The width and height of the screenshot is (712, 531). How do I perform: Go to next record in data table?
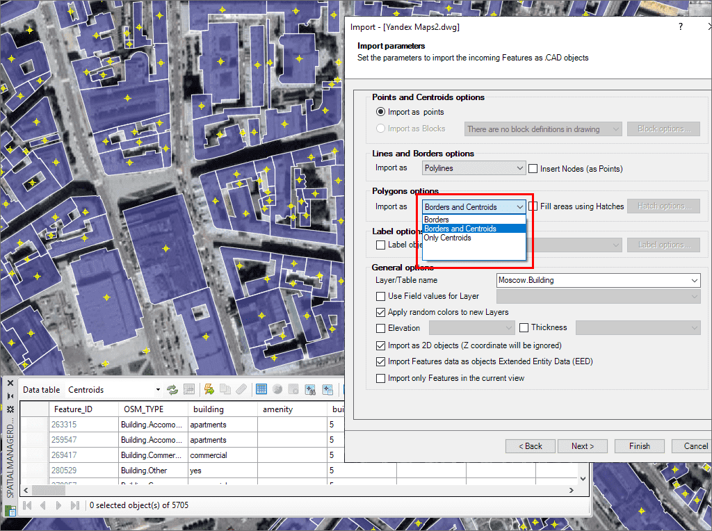tap(58, 505)
